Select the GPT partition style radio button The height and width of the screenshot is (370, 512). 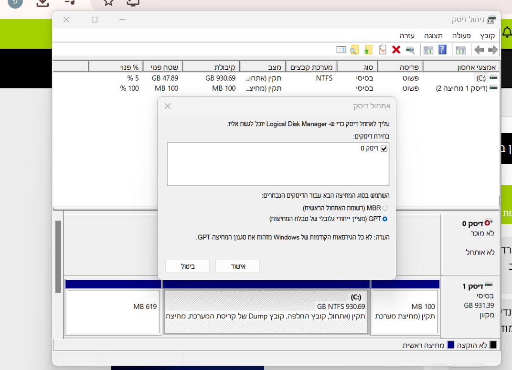coord(385,219)
